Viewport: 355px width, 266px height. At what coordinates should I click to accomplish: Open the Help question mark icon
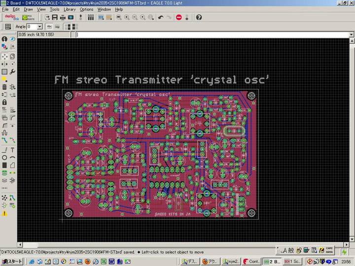199,17
